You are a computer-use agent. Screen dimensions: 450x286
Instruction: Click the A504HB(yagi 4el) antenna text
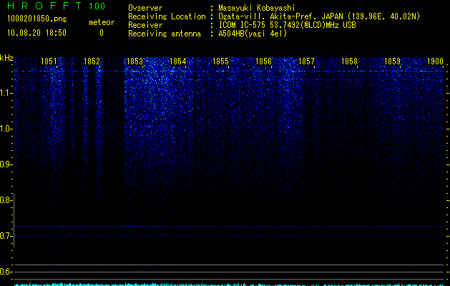[x=253, y=34]
